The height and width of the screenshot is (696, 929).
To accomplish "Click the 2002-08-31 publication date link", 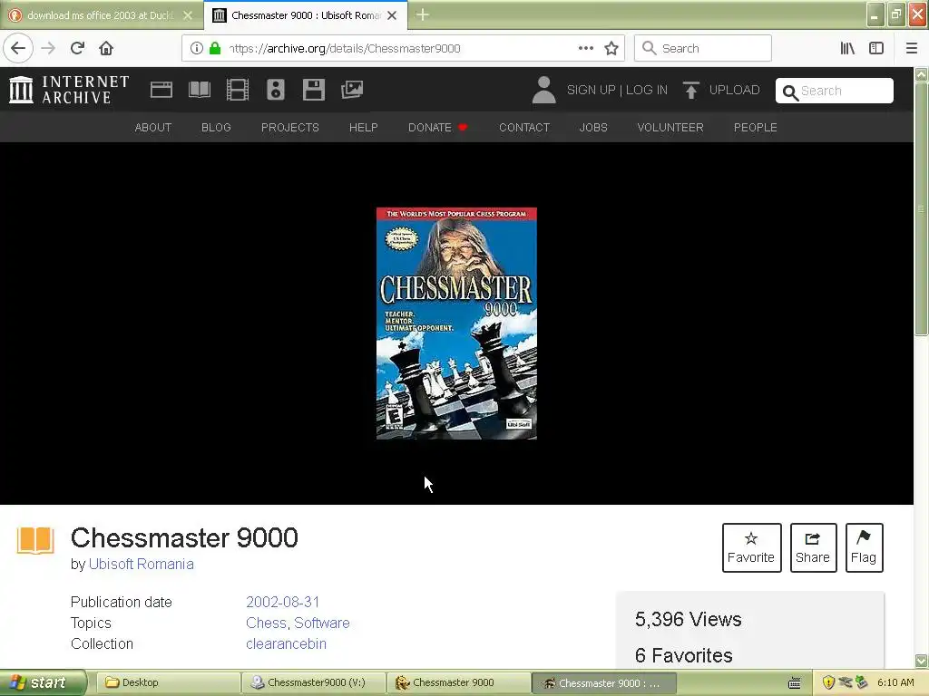I will tap(283, 602).
